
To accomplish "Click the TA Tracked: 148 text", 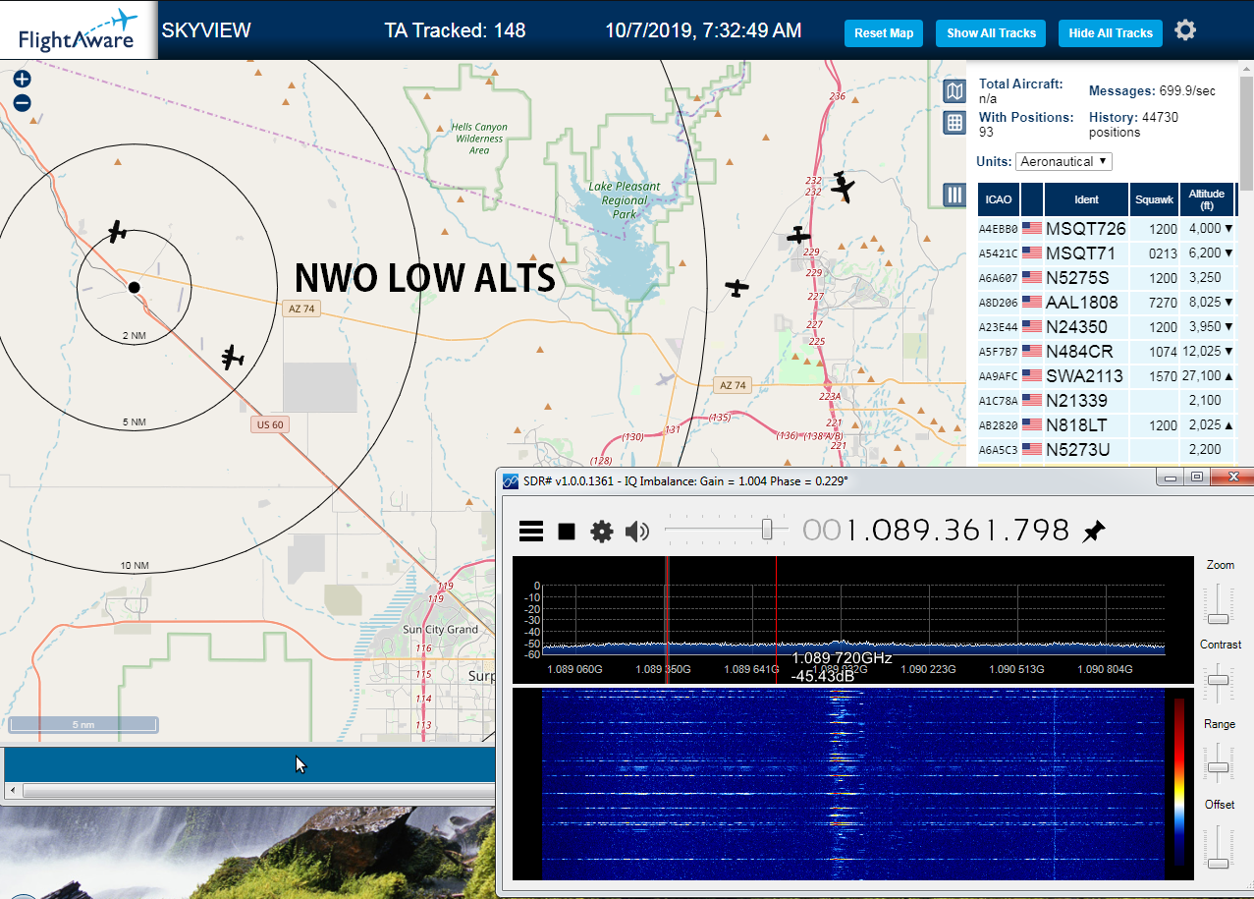I will point(455,30).
